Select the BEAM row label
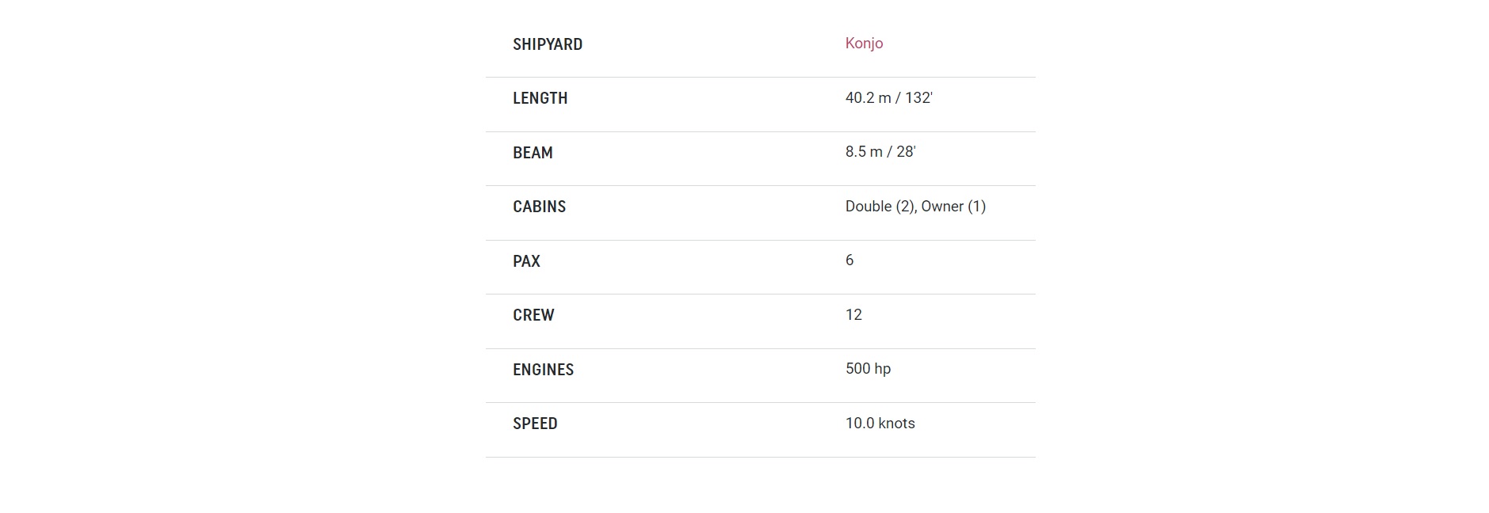Screen dimensions: 1489x513 (533, 153)
